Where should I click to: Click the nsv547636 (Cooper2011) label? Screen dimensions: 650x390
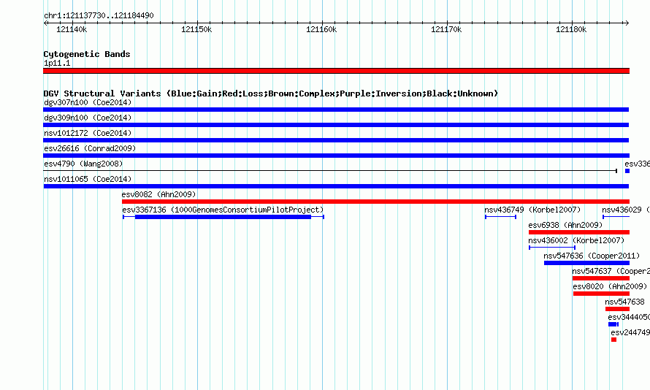tap(592, 256)
